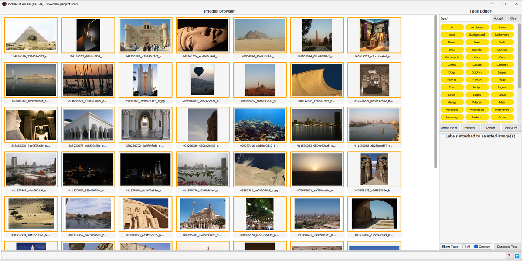Select the Flags tag
Image resolution: width=523 pixels, height=261 pixels.
click(x=502, y=80)
